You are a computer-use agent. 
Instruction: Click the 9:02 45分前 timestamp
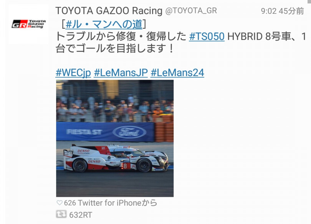click(282, 11)
